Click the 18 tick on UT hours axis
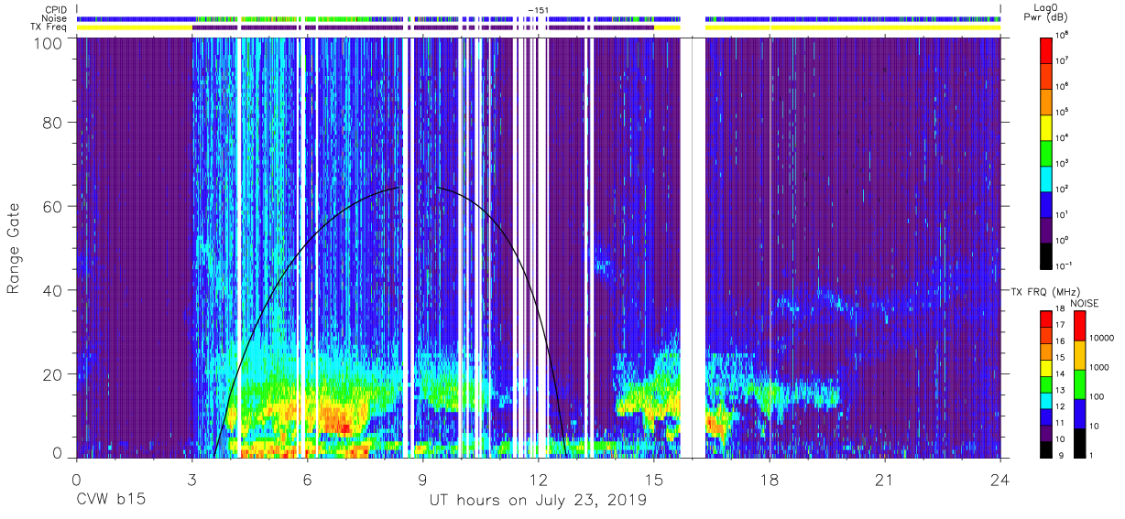 [x=770, y=480]
